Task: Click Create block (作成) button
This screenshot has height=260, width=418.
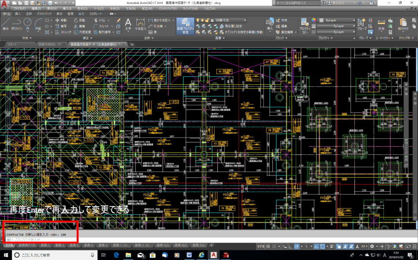Action: tap(282, 20)
